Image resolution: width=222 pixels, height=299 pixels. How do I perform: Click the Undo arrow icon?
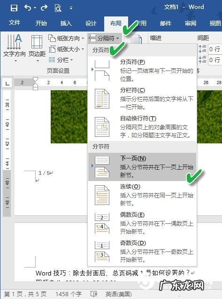pyautogui.click(x=28, y=8)
